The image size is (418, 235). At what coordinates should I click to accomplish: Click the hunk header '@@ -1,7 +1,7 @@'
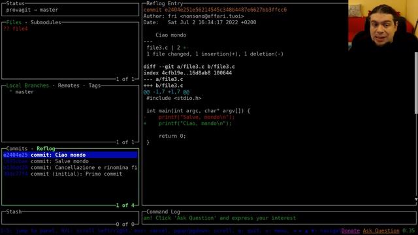167,92
